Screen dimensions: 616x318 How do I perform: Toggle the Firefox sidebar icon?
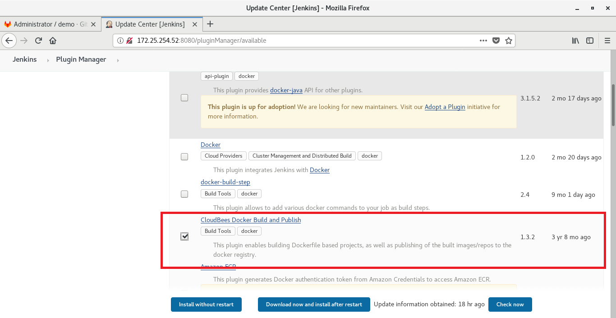590,41
